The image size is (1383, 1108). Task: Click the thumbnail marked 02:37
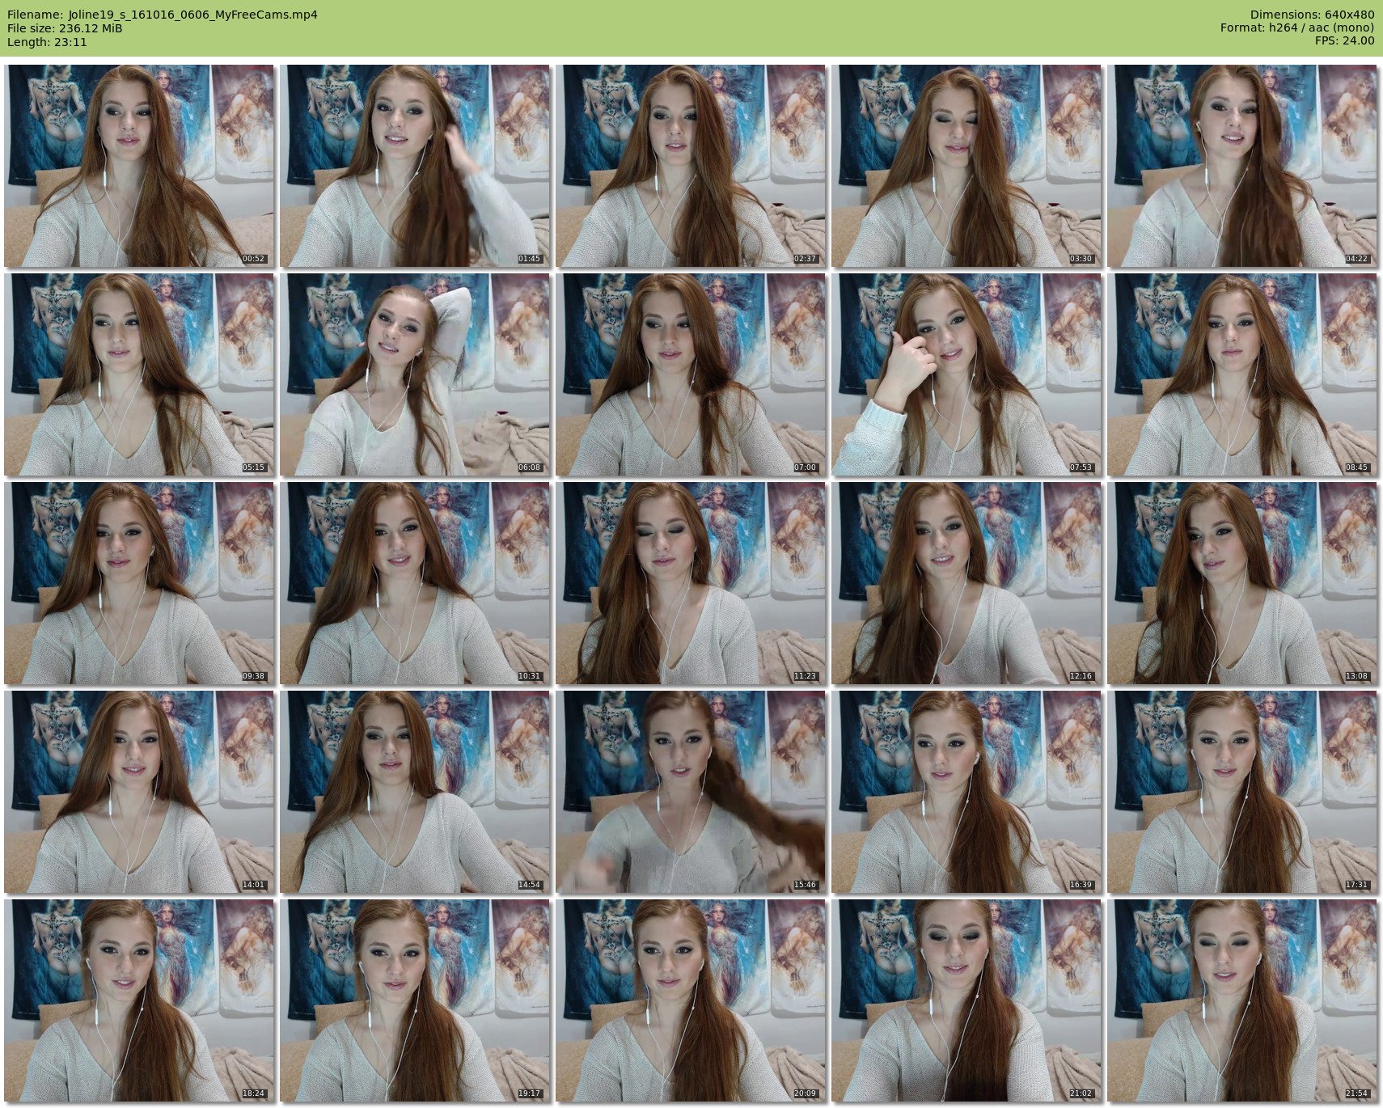click(691, 166)
